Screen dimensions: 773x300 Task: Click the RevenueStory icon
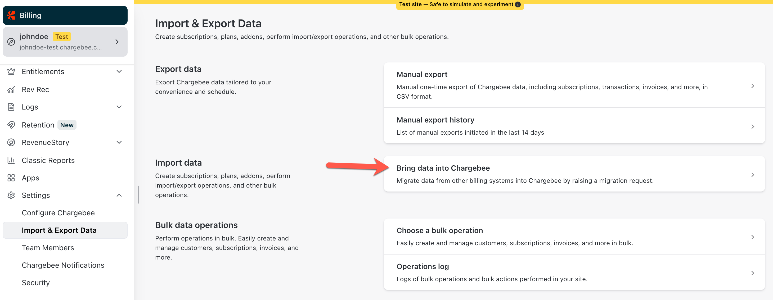(11, 143)
